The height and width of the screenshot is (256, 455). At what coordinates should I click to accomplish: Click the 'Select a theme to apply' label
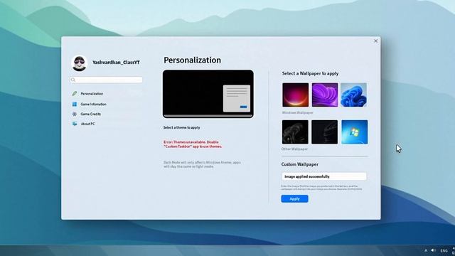tap(182, 127)
